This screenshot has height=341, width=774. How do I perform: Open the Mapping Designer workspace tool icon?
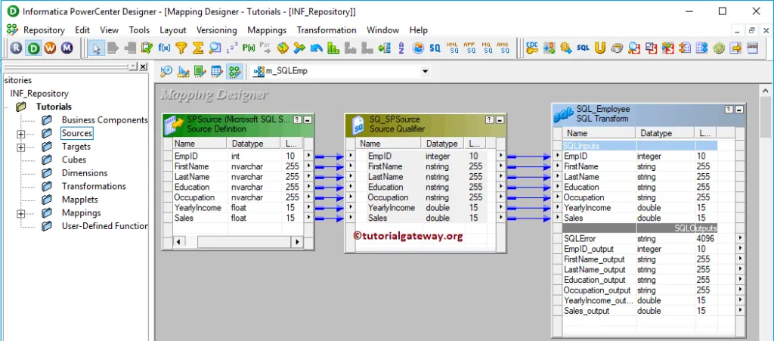234,72
